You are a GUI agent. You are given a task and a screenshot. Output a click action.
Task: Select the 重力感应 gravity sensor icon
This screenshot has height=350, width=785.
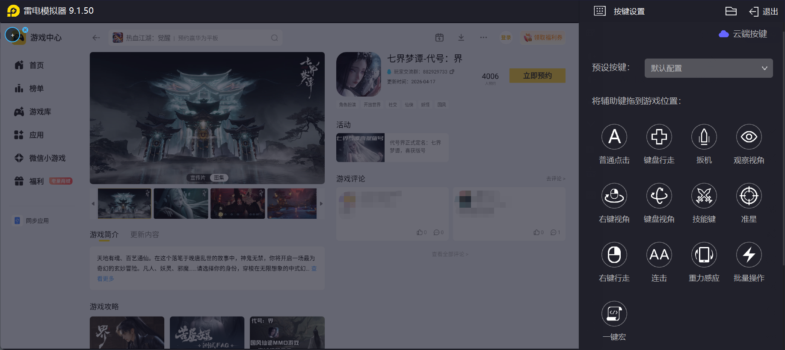[704, 255]
